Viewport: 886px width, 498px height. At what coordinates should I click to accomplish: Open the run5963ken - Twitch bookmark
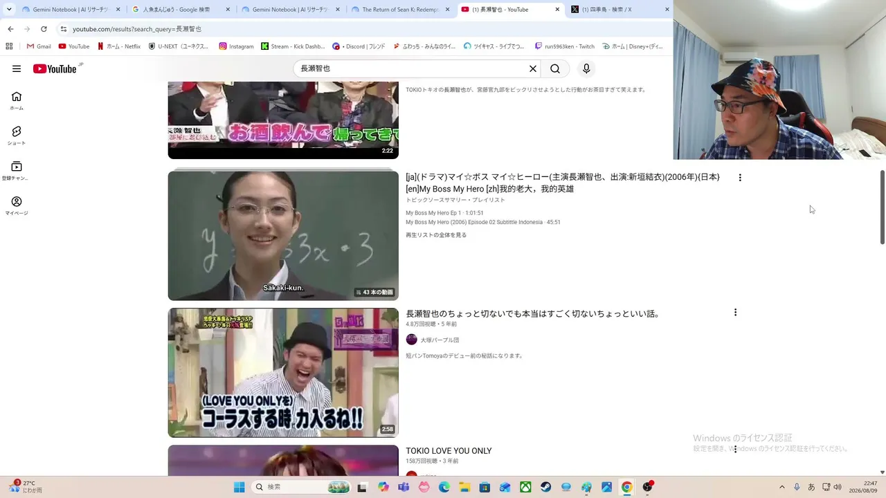click(x=565, y=46)
